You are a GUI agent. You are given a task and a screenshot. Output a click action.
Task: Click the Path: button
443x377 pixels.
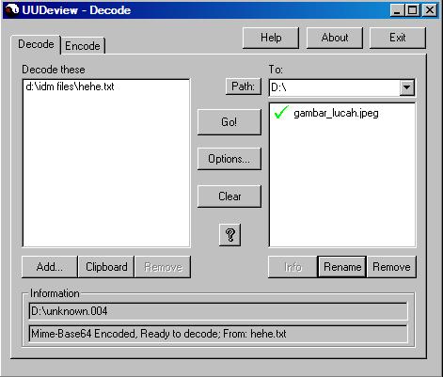pyautogui.click(x=244, y=86)
